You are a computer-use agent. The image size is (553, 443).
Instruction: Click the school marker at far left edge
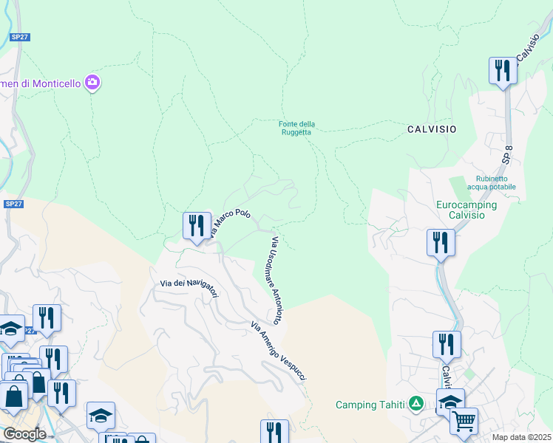11,330
